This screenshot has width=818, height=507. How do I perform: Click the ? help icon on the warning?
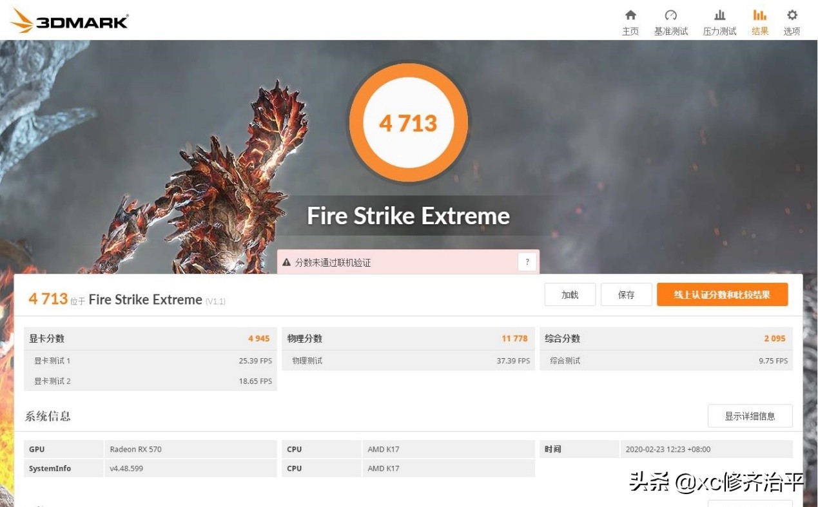[527, 262]
